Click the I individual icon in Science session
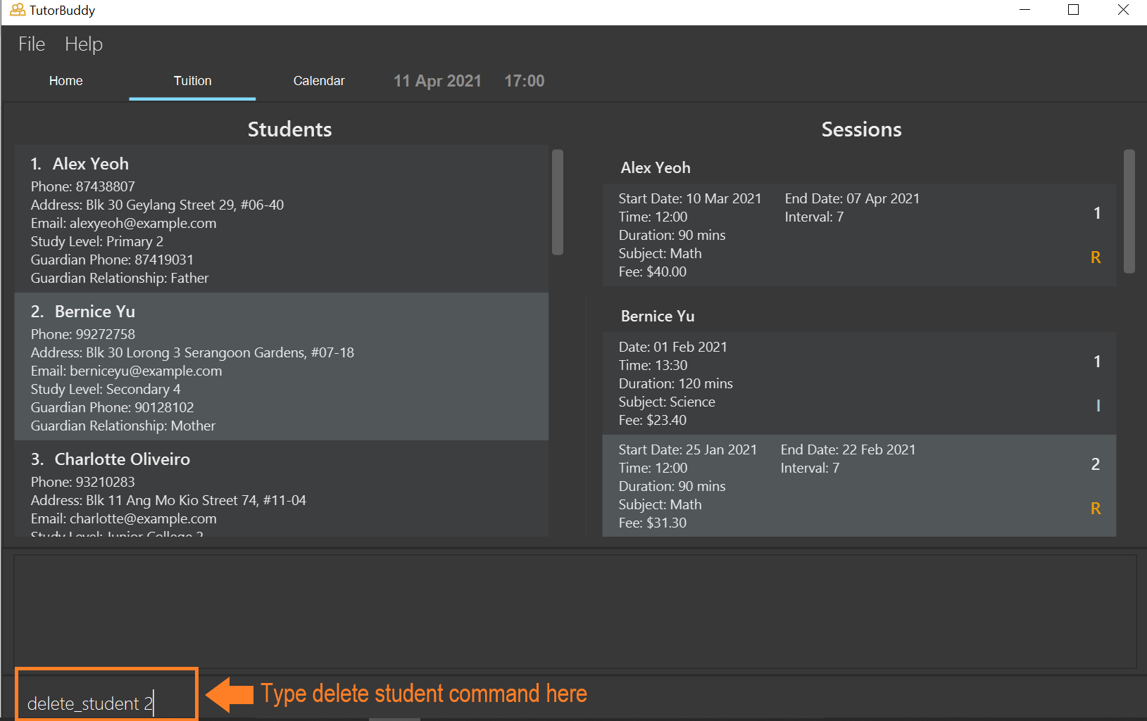Viewport: 1147px width, 721px height. pos(1098,406)
